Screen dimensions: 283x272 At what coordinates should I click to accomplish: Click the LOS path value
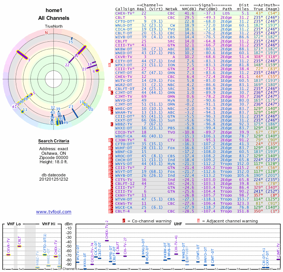[226, 13]
